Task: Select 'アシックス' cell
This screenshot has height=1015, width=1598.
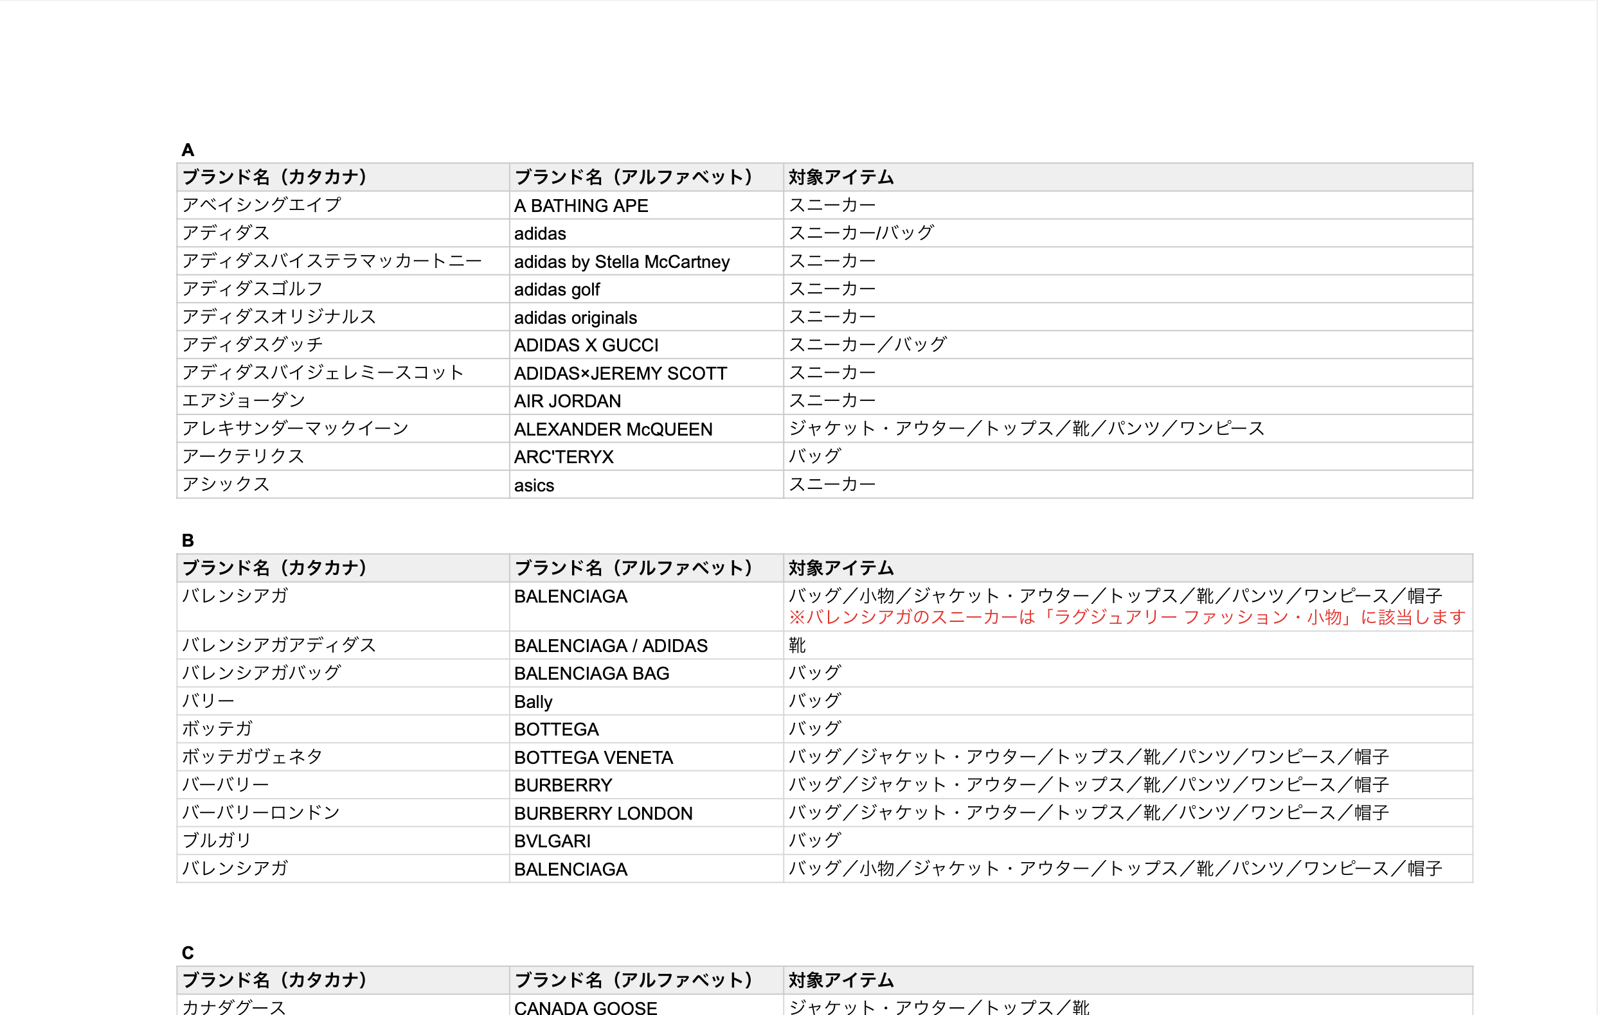Action: point(343,484)
